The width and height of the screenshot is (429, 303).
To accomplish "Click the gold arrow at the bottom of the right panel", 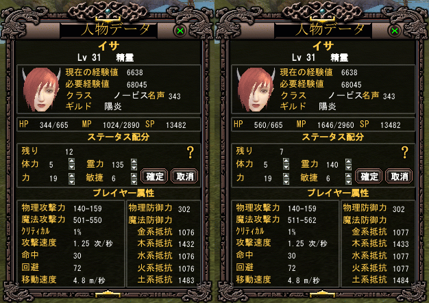I will coord(322,294).
